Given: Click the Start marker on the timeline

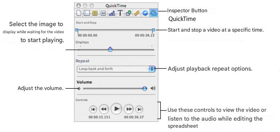Looking at the screenshot, I should 77,30.
